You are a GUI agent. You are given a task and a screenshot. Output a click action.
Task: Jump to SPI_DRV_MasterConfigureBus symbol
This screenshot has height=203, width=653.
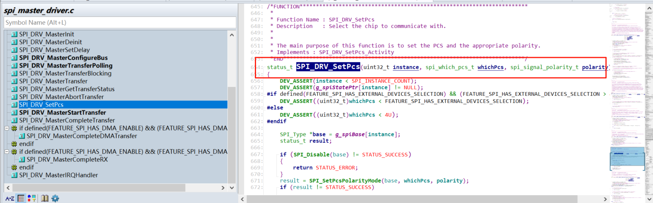pyautogui.click(x=63, y=58)
